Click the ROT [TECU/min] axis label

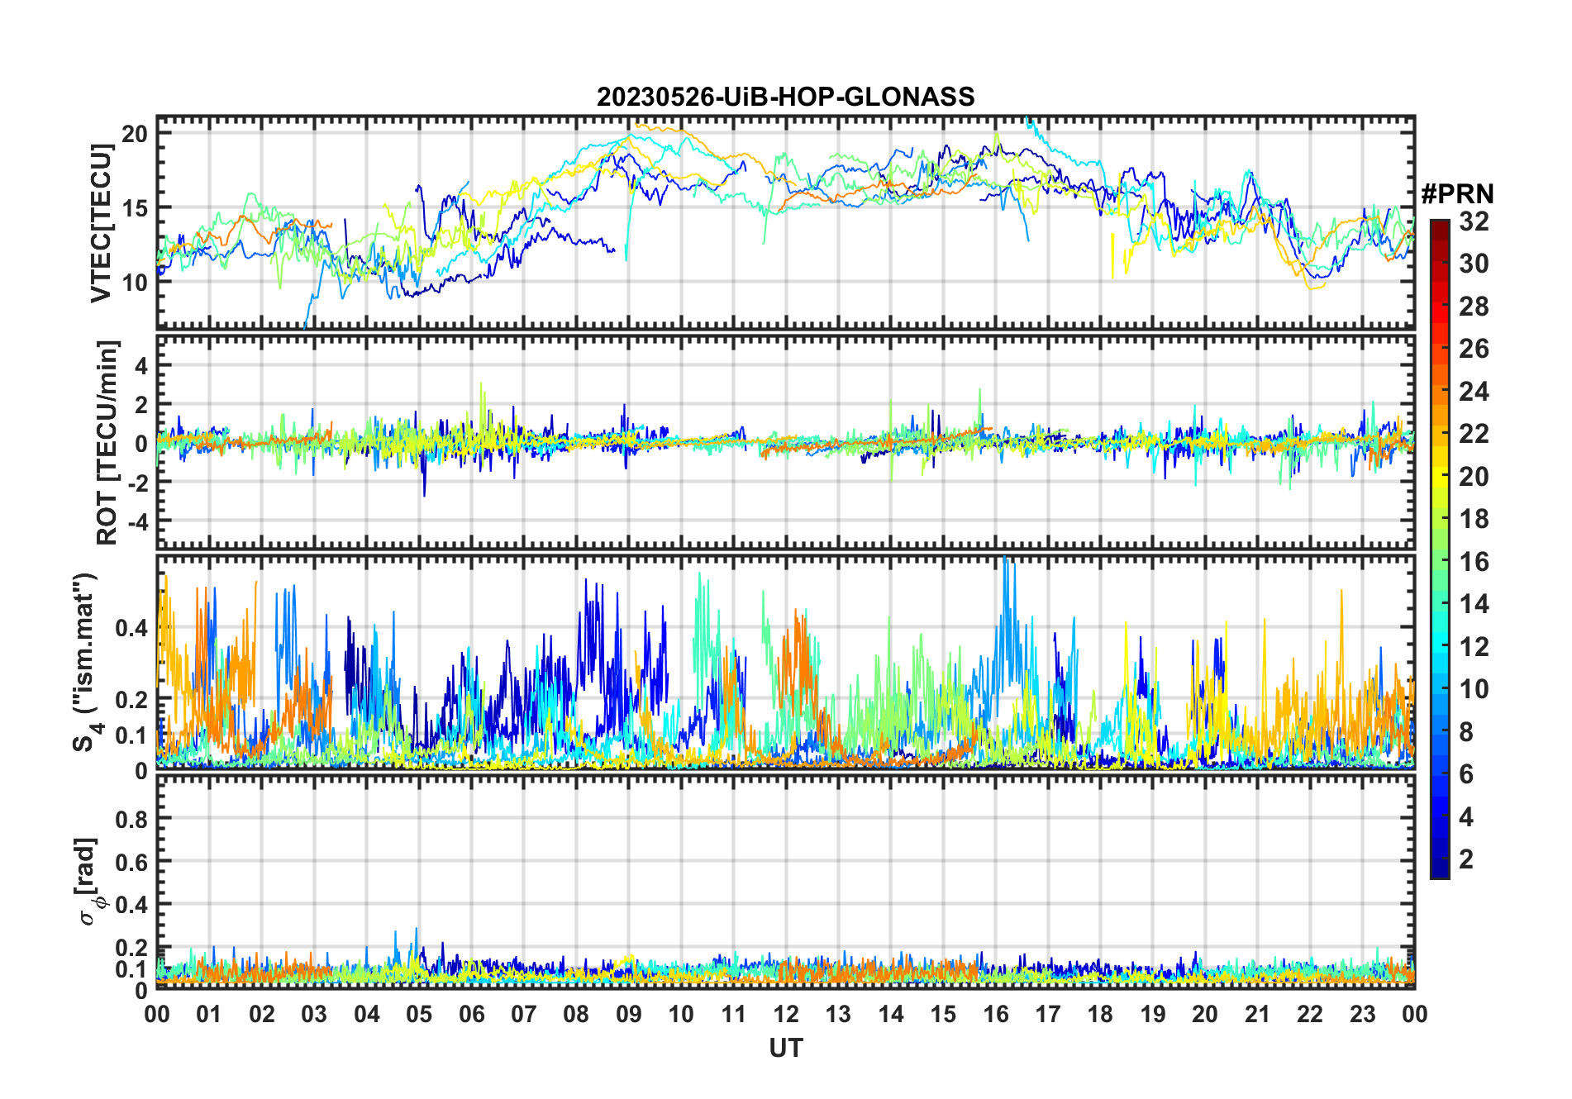tap(107, 442)
